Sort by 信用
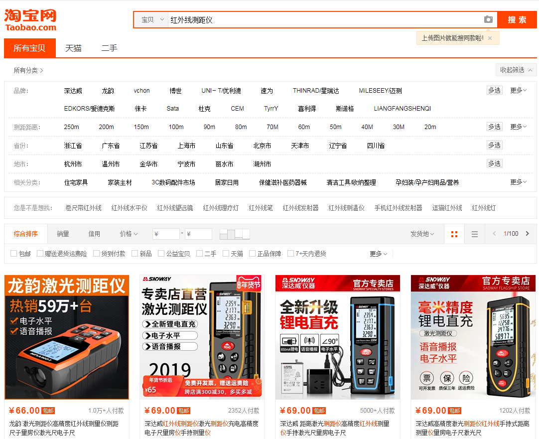The width and height of the screenshot is (539, 439). [x=94, y=234]
